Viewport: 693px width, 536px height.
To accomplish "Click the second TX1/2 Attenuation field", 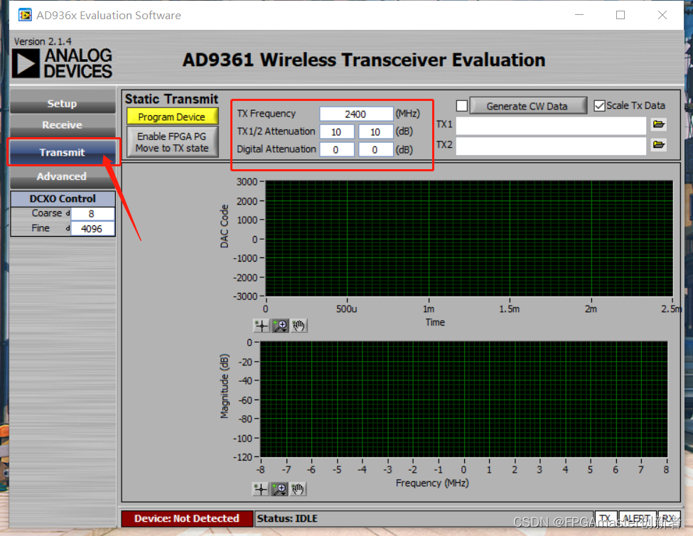I will pos(376,132).
